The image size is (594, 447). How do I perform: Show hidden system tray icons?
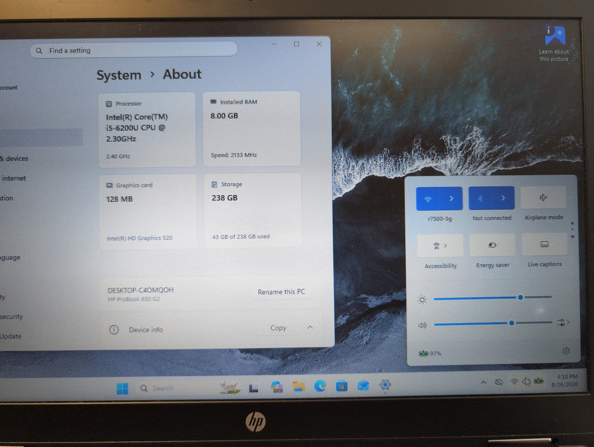pyautogui.click(x=484, y=382)
